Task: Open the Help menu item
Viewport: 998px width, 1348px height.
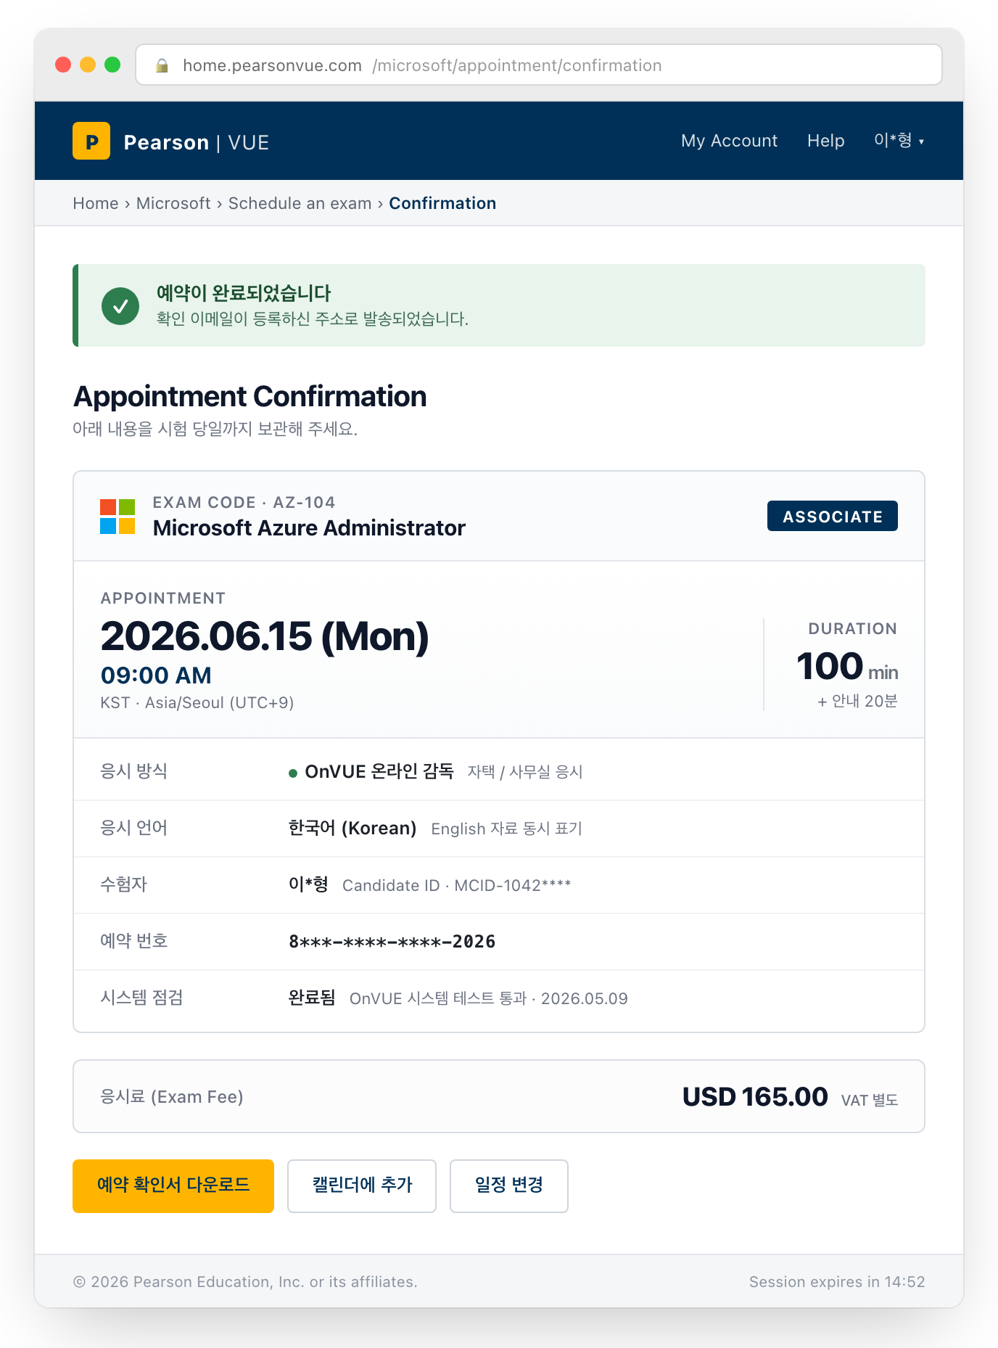Action: (825, 141)
